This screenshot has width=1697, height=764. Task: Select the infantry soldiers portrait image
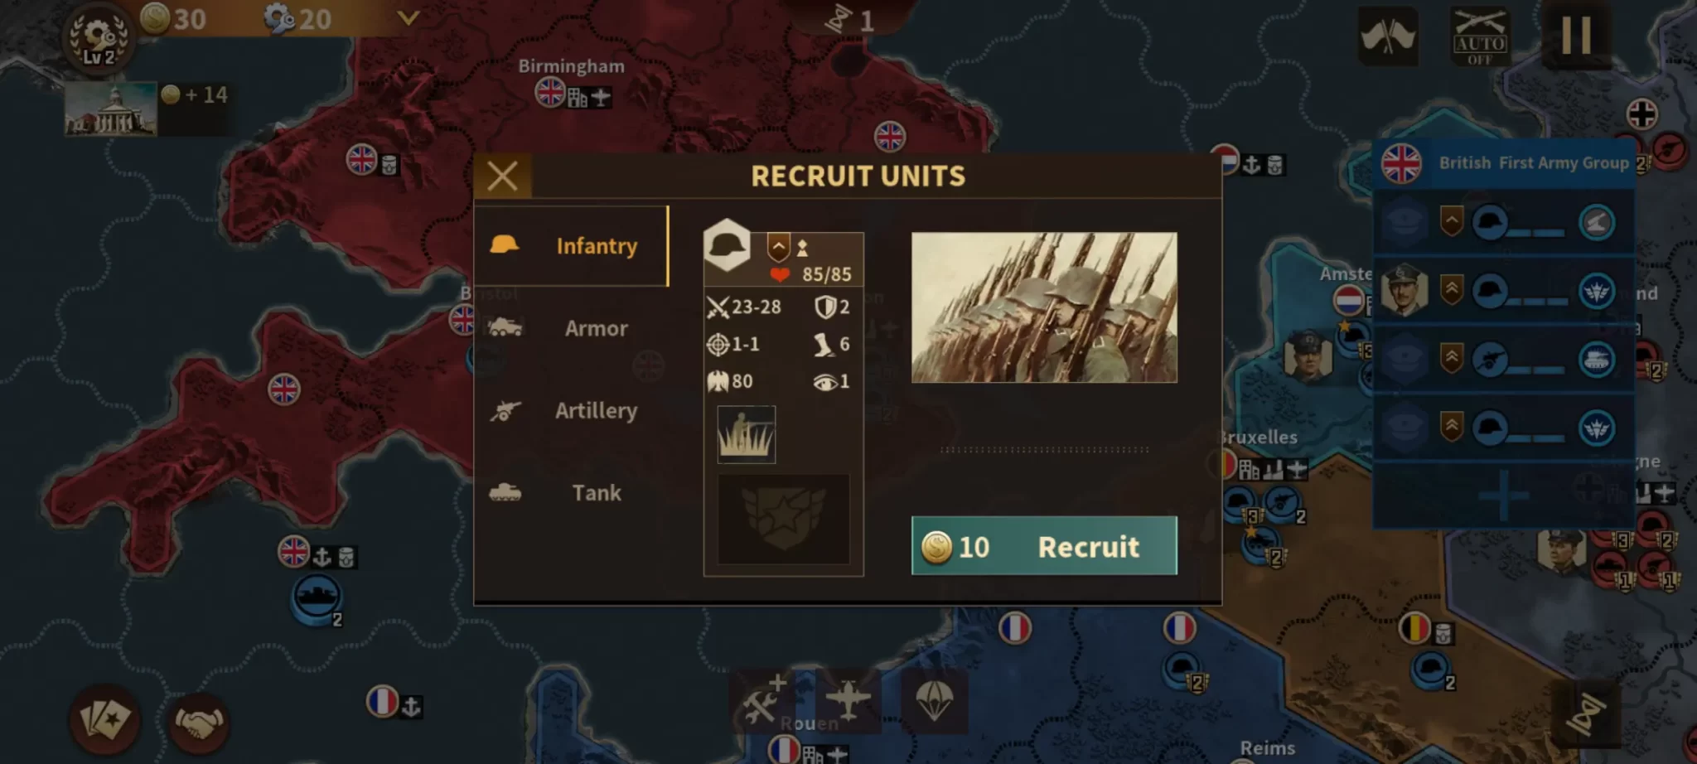coord(1044,307)
